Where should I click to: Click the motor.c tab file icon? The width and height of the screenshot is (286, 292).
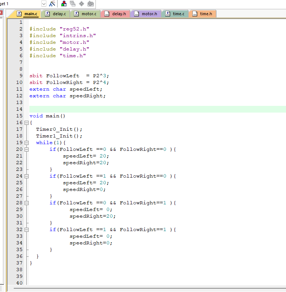tap(77, 14)
